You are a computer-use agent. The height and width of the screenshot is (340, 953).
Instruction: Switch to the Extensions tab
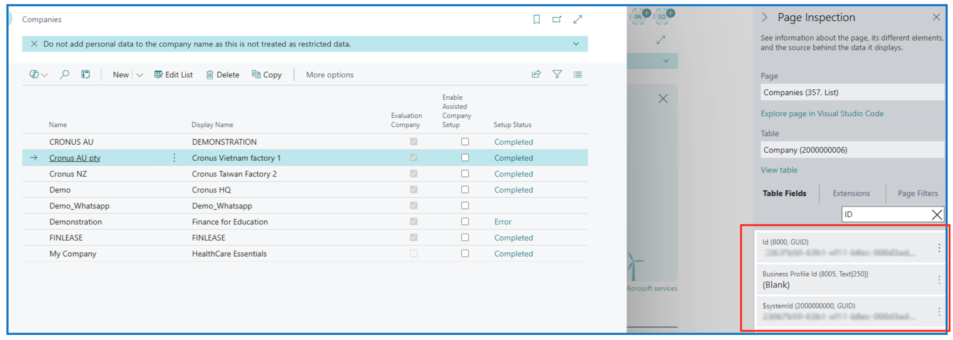tap(851, 194)
